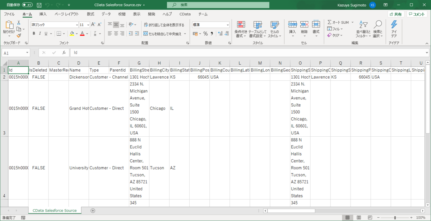
Task: Toggle center horizontal alignment
Action: [x=116, y=33]
